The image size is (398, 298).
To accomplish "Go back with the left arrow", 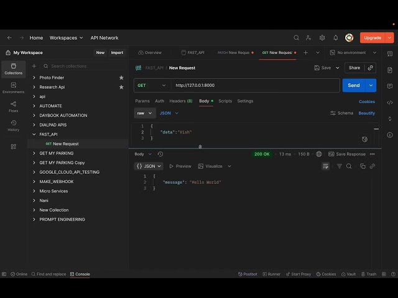I will pyautogui.click(x=9, y=38).
